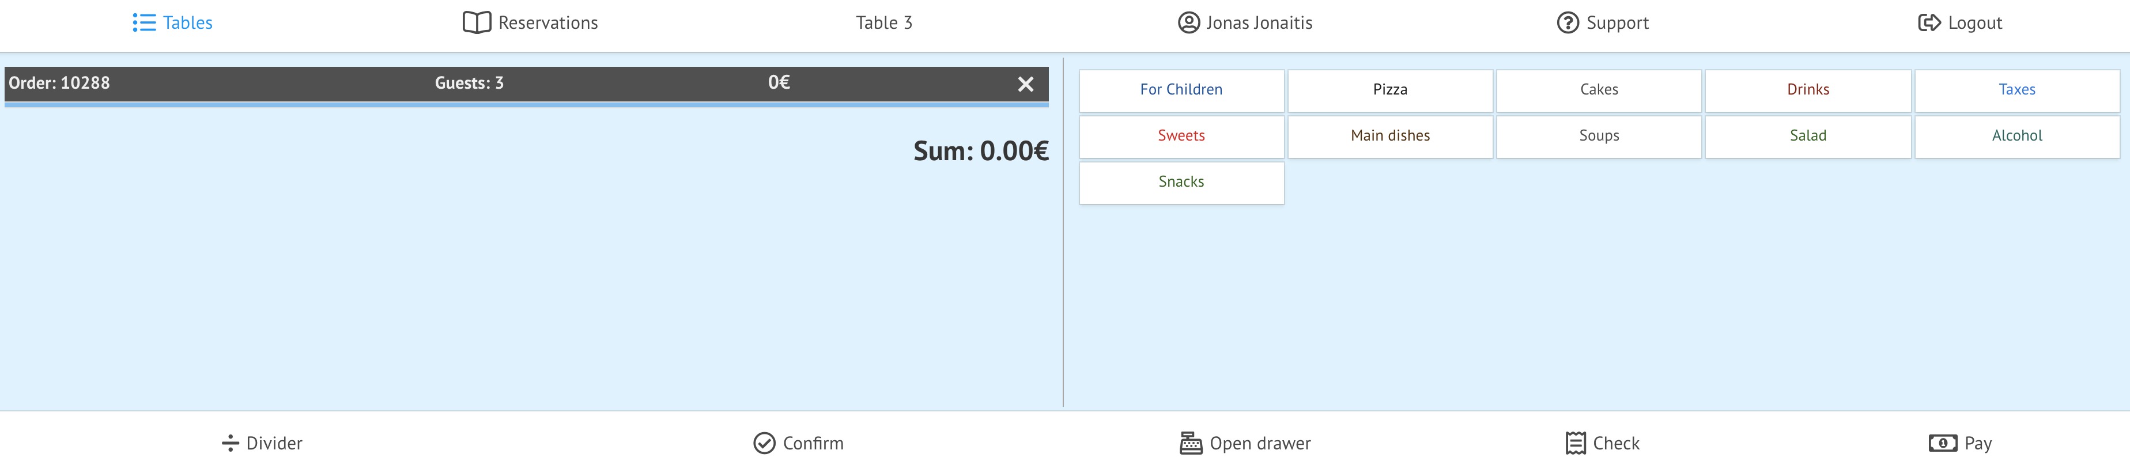Open the Taxes category
2130x469 pixels.
coord(2016,90)
